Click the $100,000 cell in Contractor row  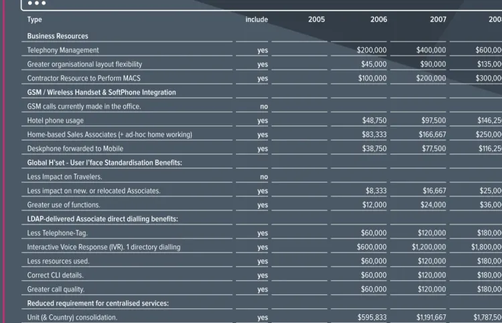(373, 78)
